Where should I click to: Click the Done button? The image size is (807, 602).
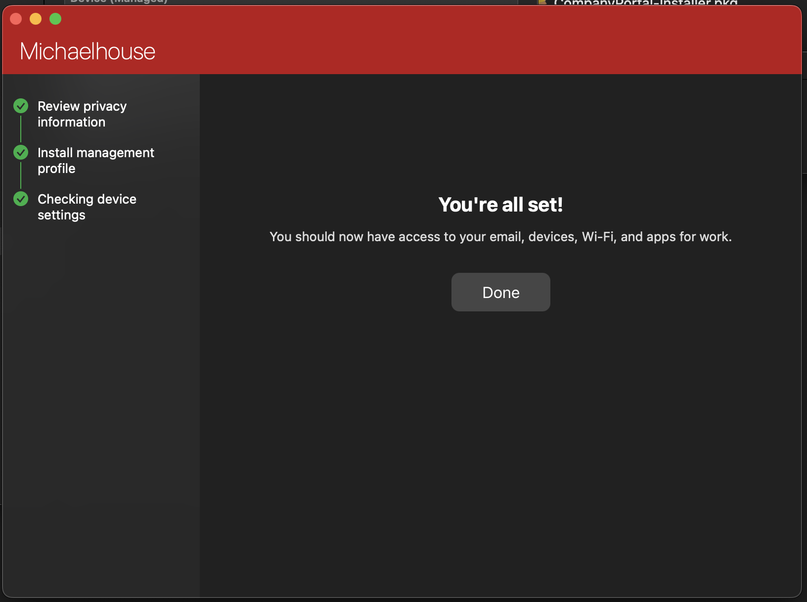pos(500,292)
